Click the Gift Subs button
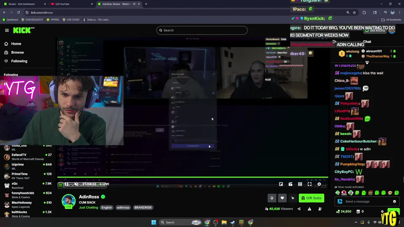 (x=312, y=198)
